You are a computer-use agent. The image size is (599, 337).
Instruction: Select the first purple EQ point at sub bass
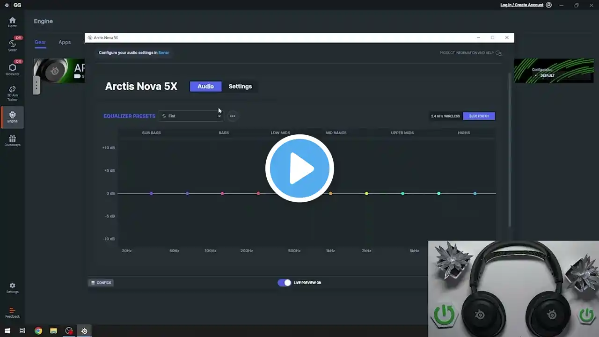click(x=151, y=193)
